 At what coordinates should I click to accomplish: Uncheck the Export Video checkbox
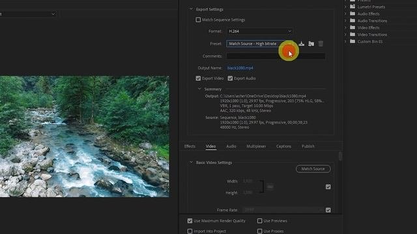[198, 78]
